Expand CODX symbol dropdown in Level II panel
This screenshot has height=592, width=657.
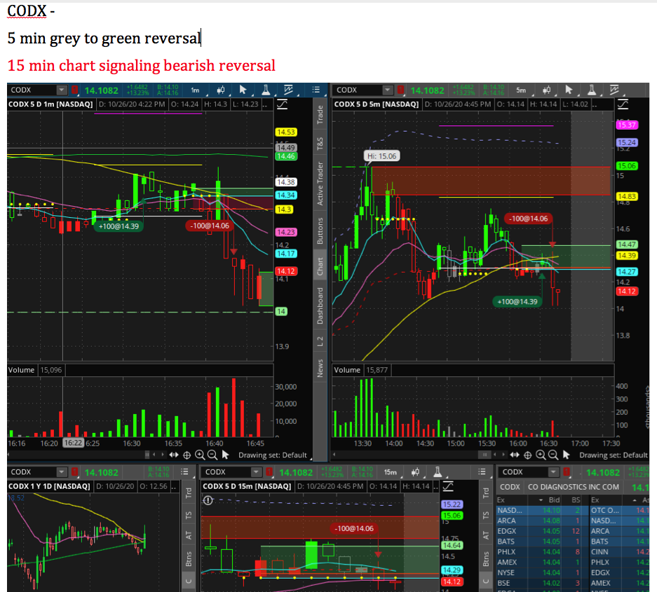[553, 471]
